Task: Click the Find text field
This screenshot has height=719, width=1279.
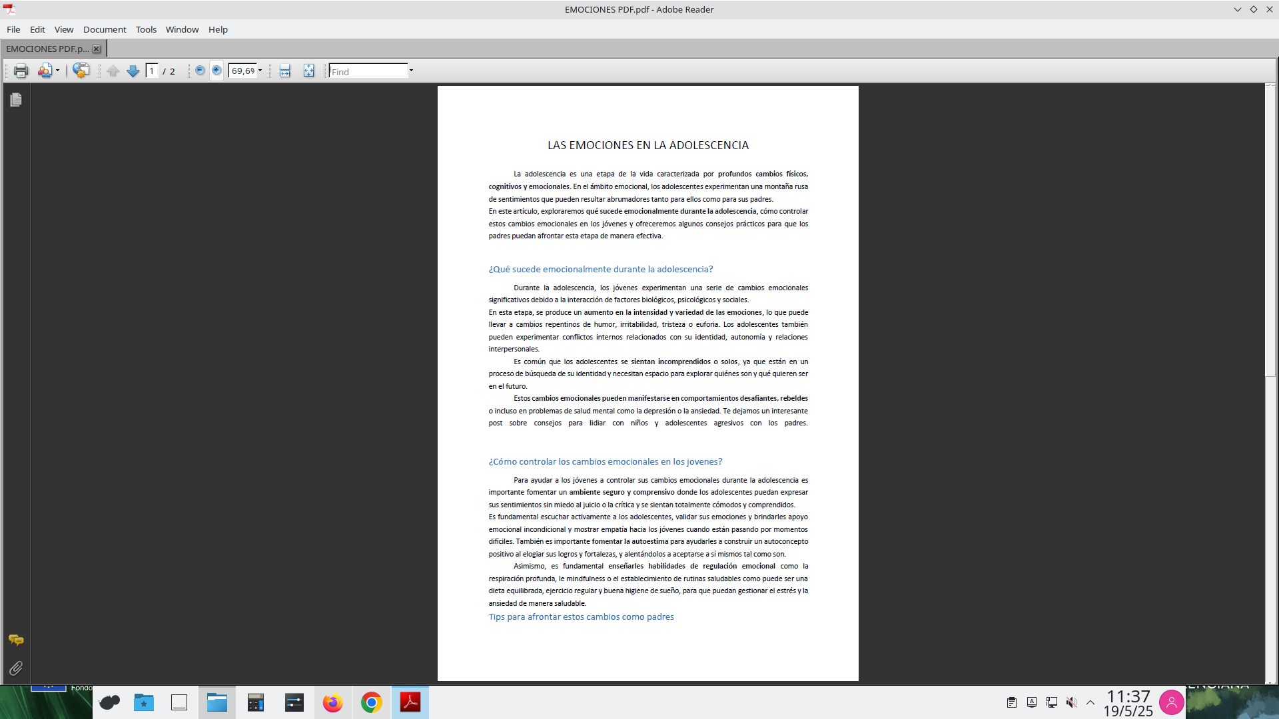Action: (368, 71)
